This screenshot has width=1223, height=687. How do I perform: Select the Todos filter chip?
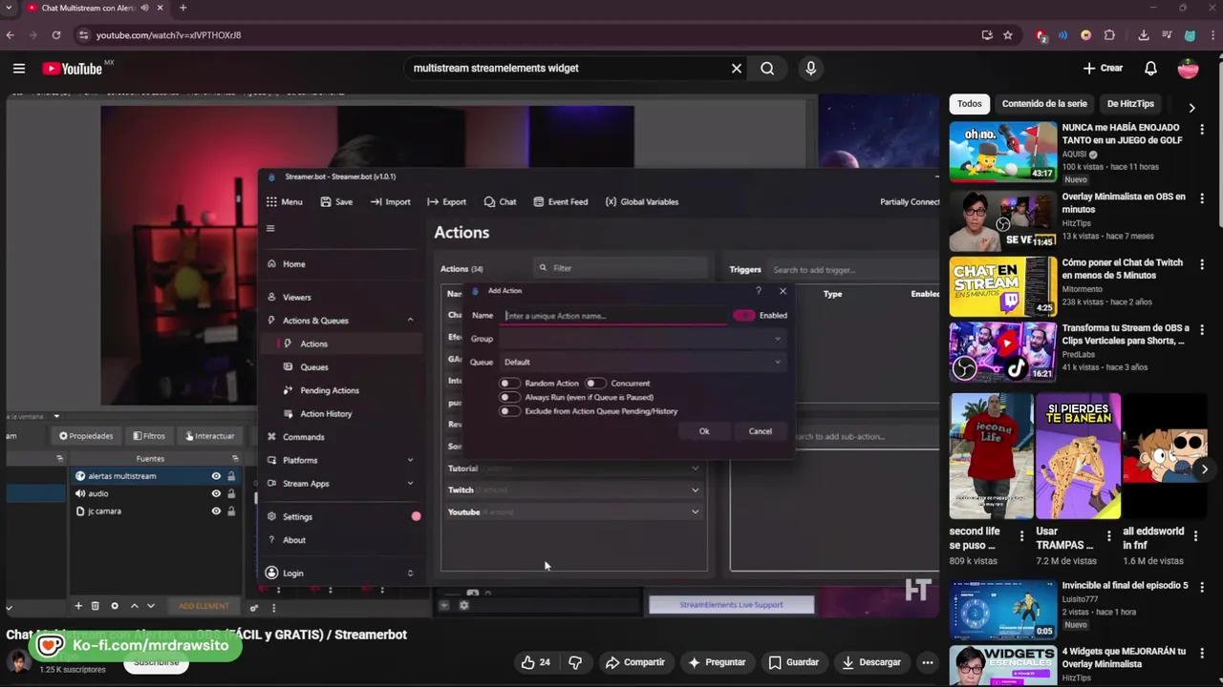[969, 104]
